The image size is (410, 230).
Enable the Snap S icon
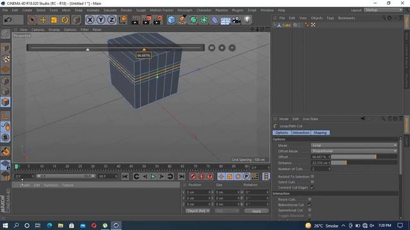pyautogui.click(x=5, y=137)
